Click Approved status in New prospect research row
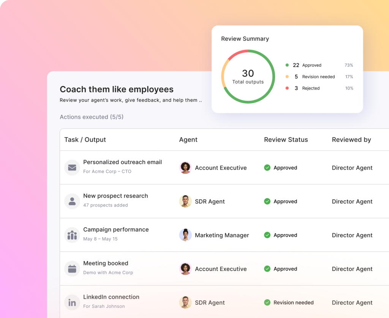 point(285,201)
